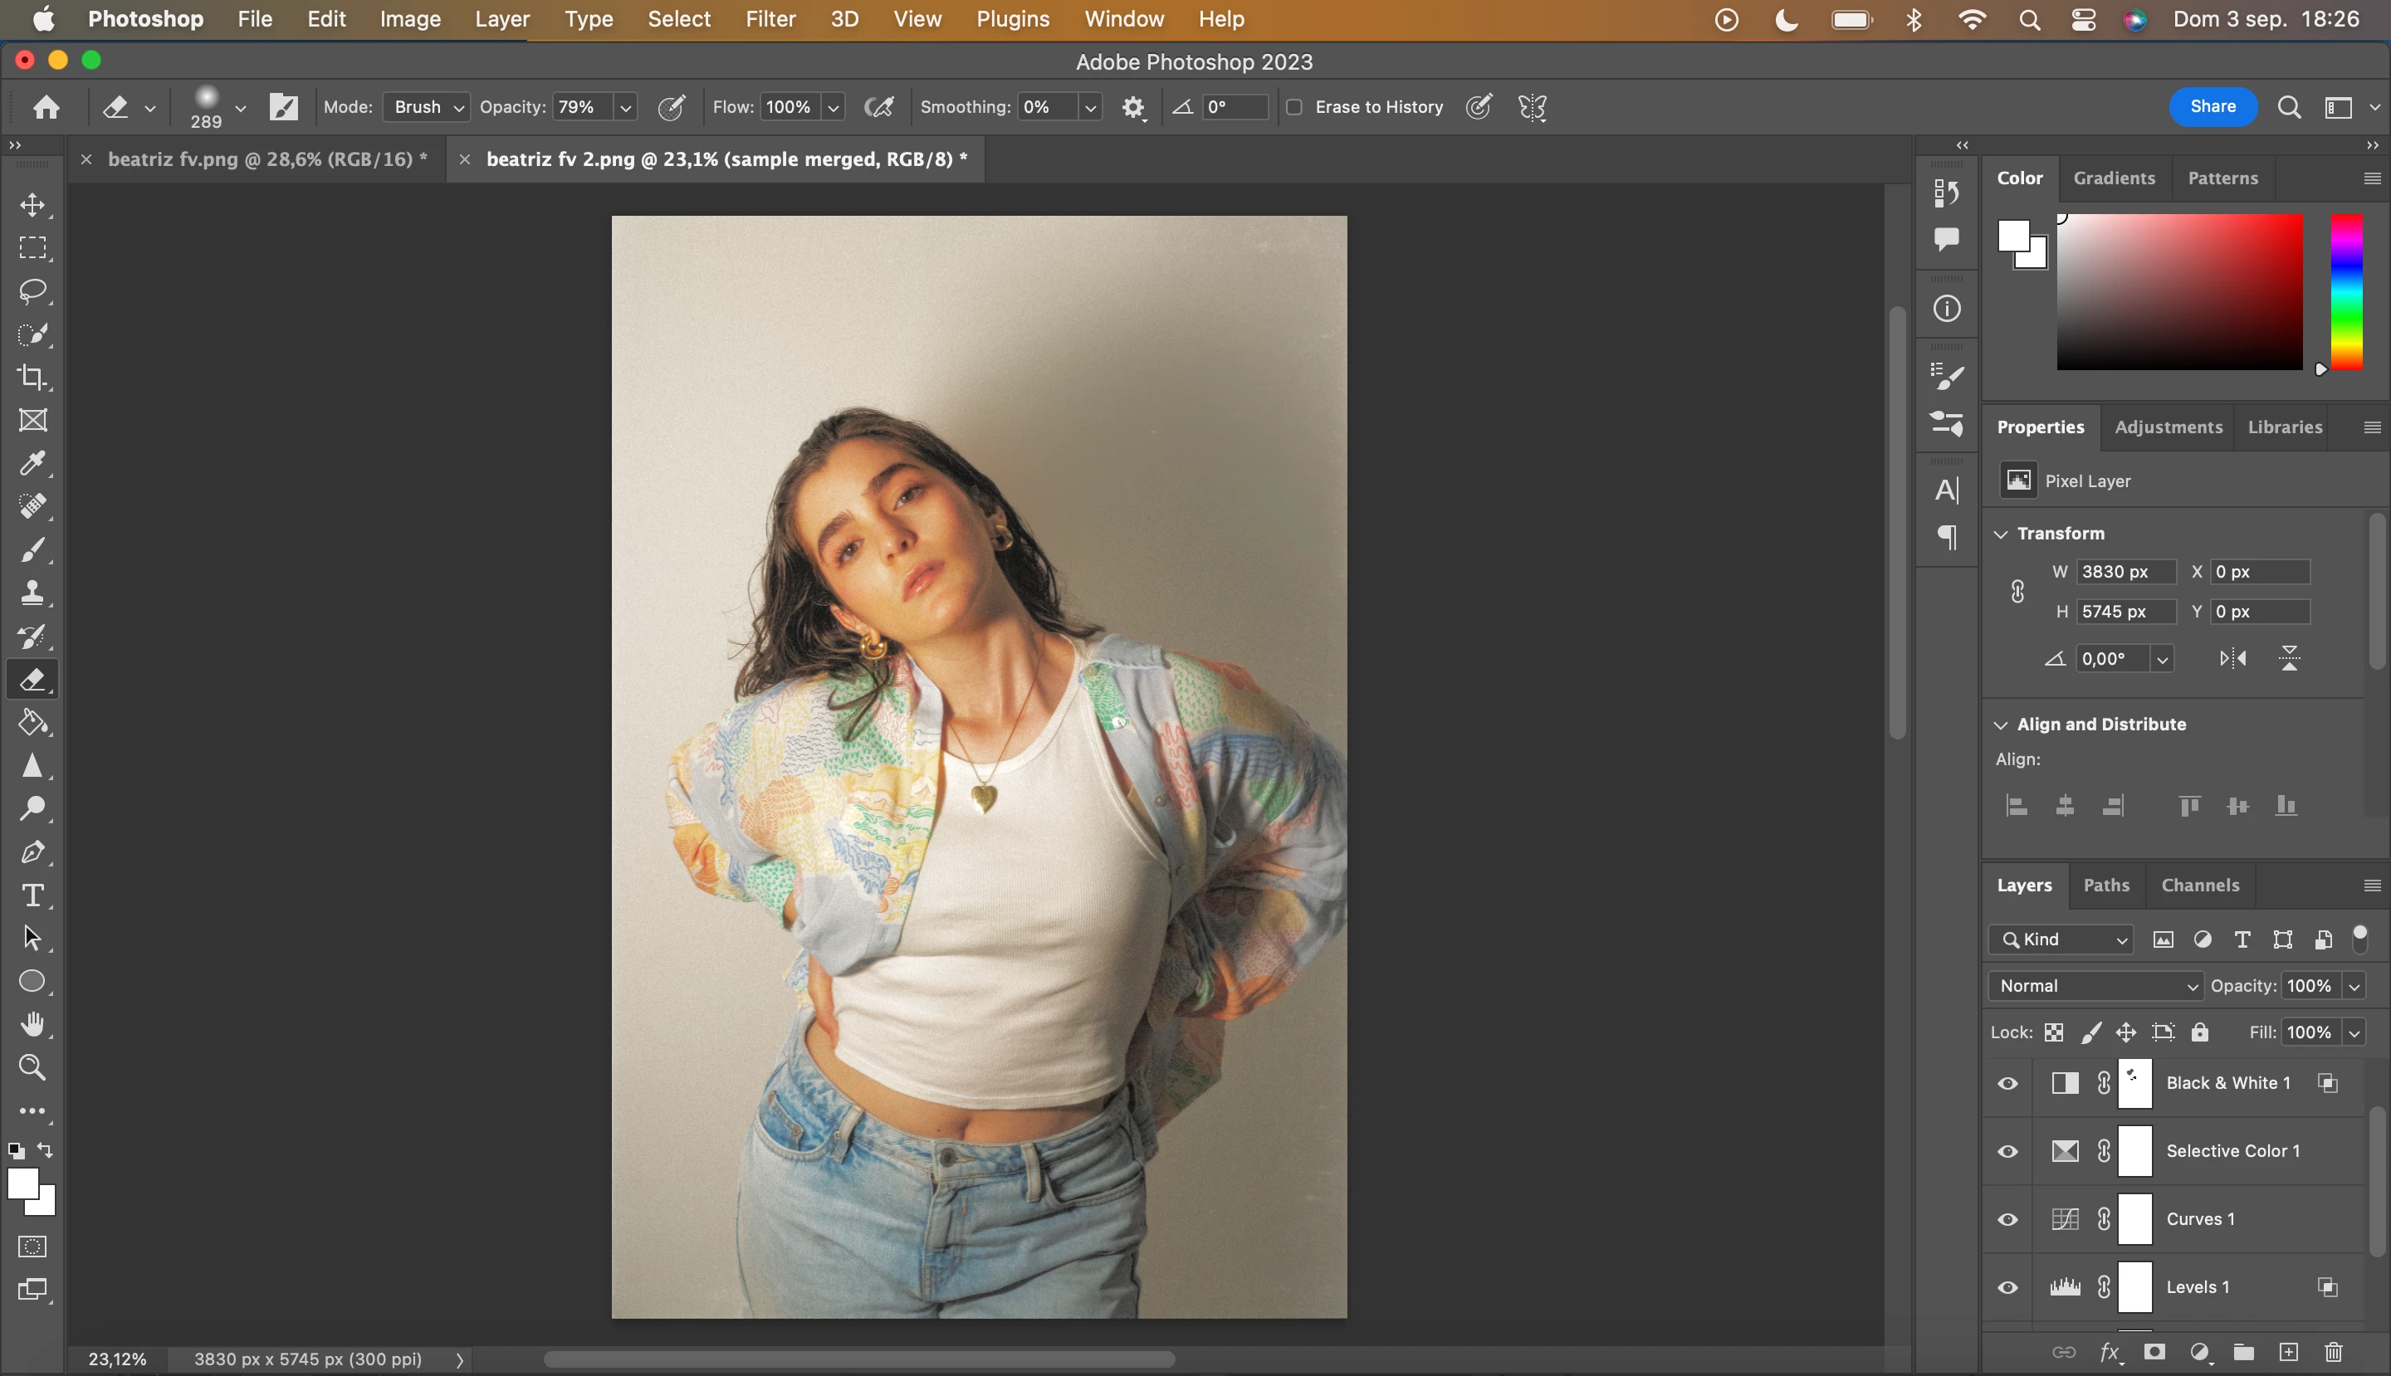Hide the Curves 1 layer

click(2007, 1219)
